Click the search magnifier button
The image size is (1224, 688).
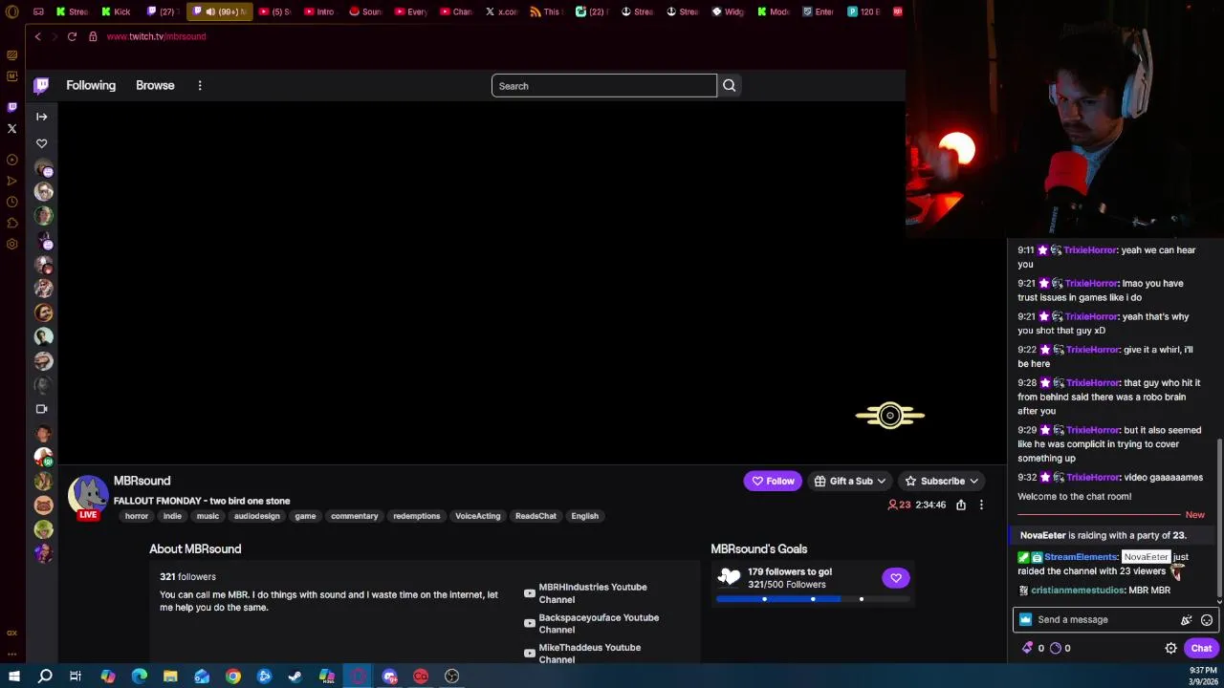point(730,86)
